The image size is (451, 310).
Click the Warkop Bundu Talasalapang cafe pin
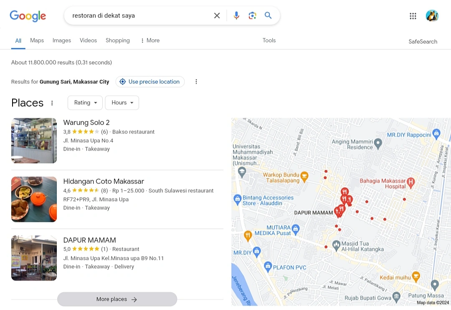tap(304, 176)
